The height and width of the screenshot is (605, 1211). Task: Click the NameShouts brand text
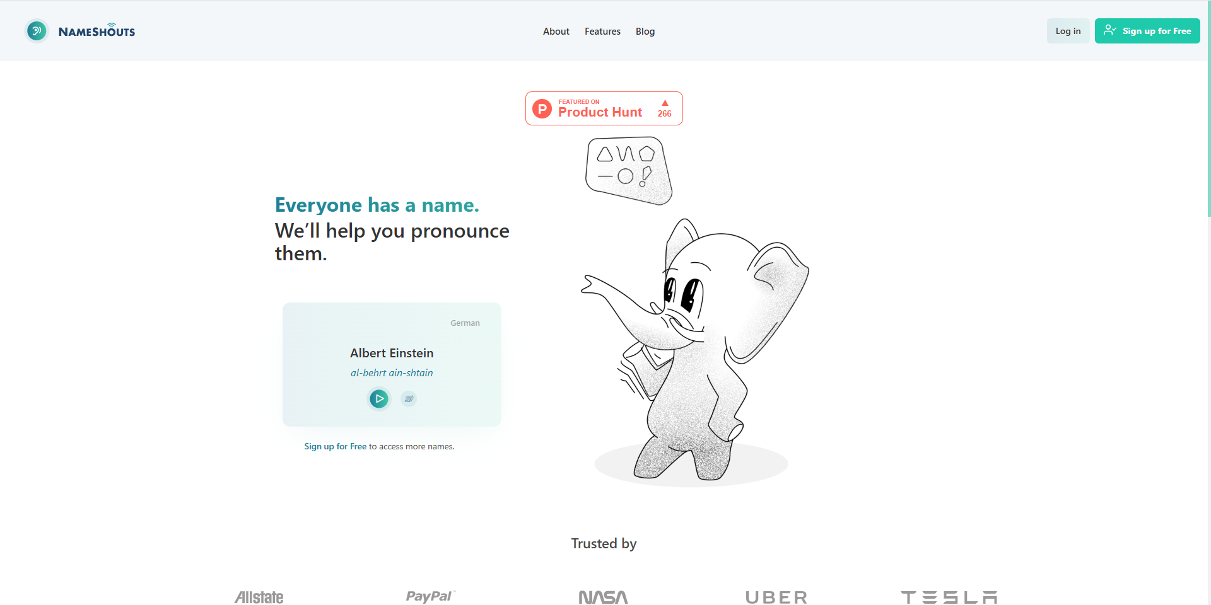(97, 31)
